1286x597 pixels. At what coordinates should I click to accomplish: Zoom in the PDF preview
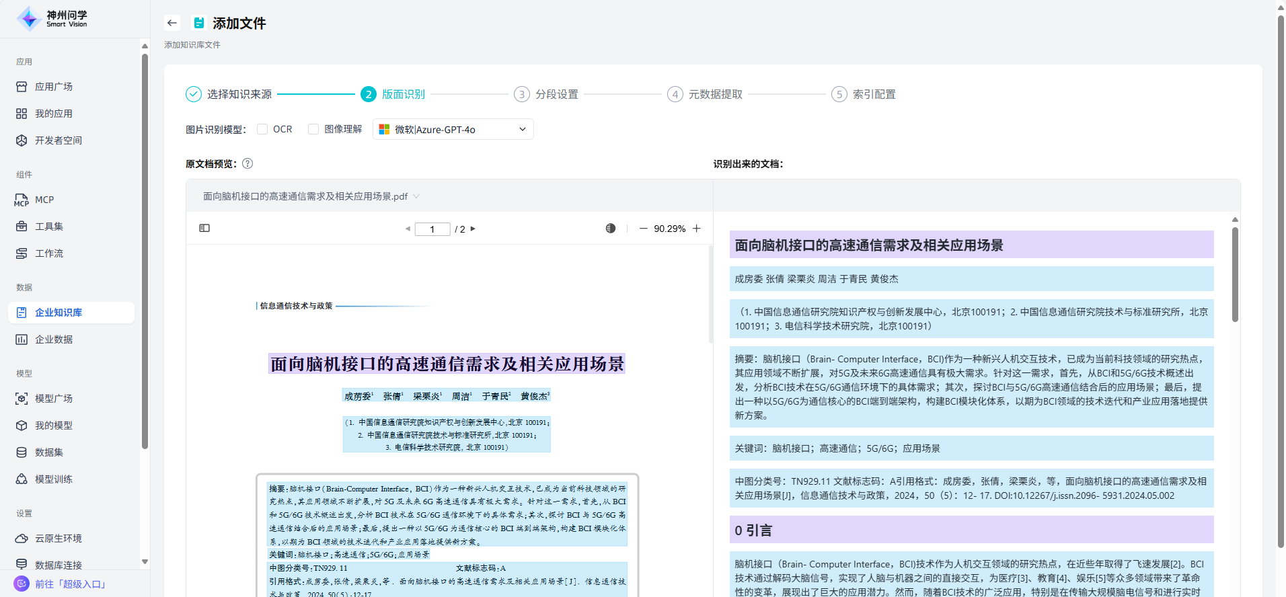coord(697,229)
